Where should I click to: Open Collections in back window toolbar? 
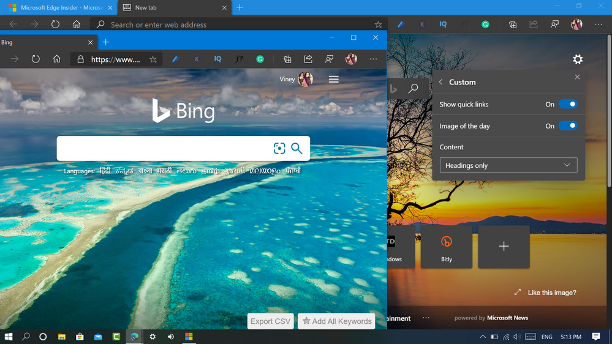[x=513, y=24]
